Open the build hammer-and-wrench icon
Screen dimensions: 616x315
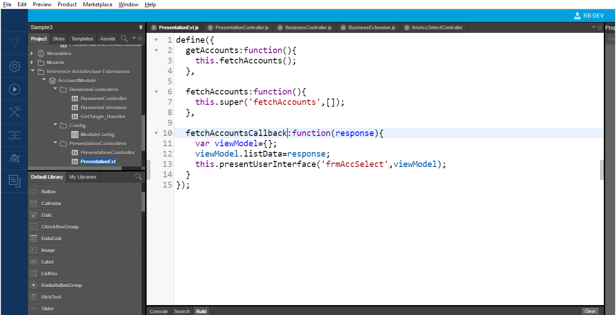click(14, 112)
